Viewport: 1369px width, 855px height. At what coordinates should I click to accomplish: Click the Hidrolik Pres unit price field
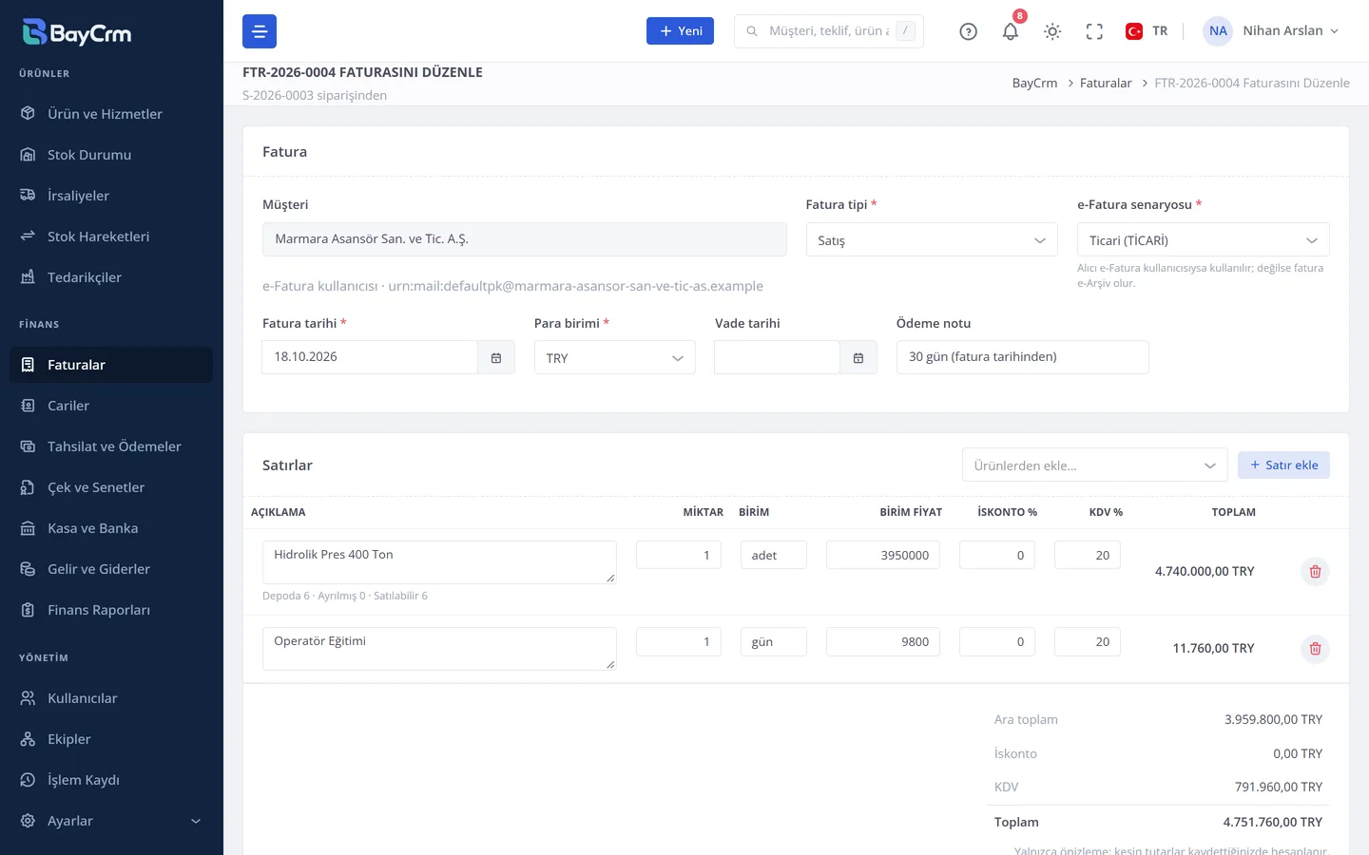[883, 555]
